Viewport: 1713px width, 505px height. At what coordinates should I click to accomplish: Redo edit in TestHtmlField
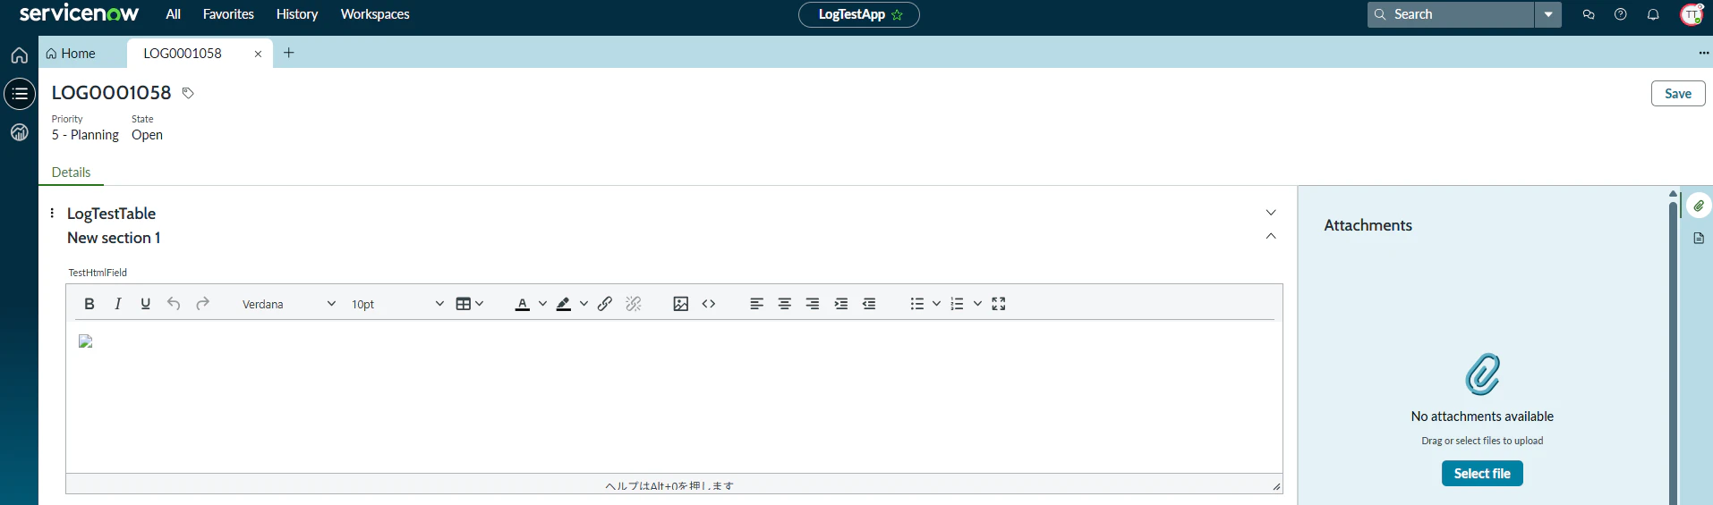click(202, 304)
